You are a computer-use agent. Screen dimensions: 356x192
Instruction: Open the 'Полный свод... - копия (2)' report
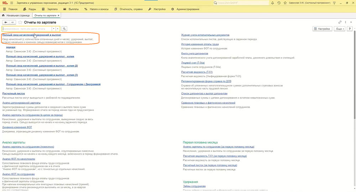tap(42, 66)
